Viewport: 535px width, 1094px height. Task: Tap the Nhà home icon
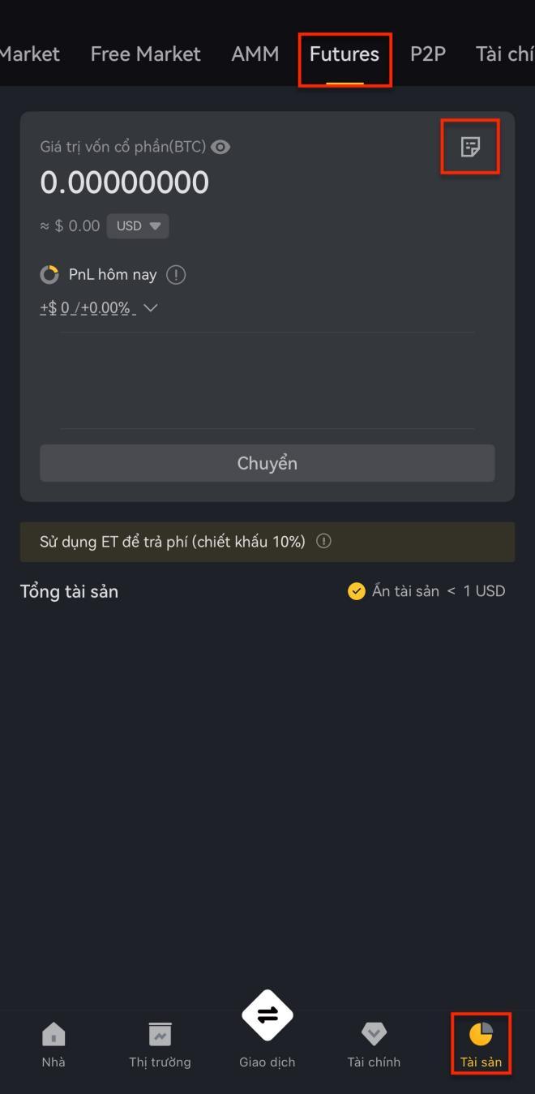tap(53, 1034)
